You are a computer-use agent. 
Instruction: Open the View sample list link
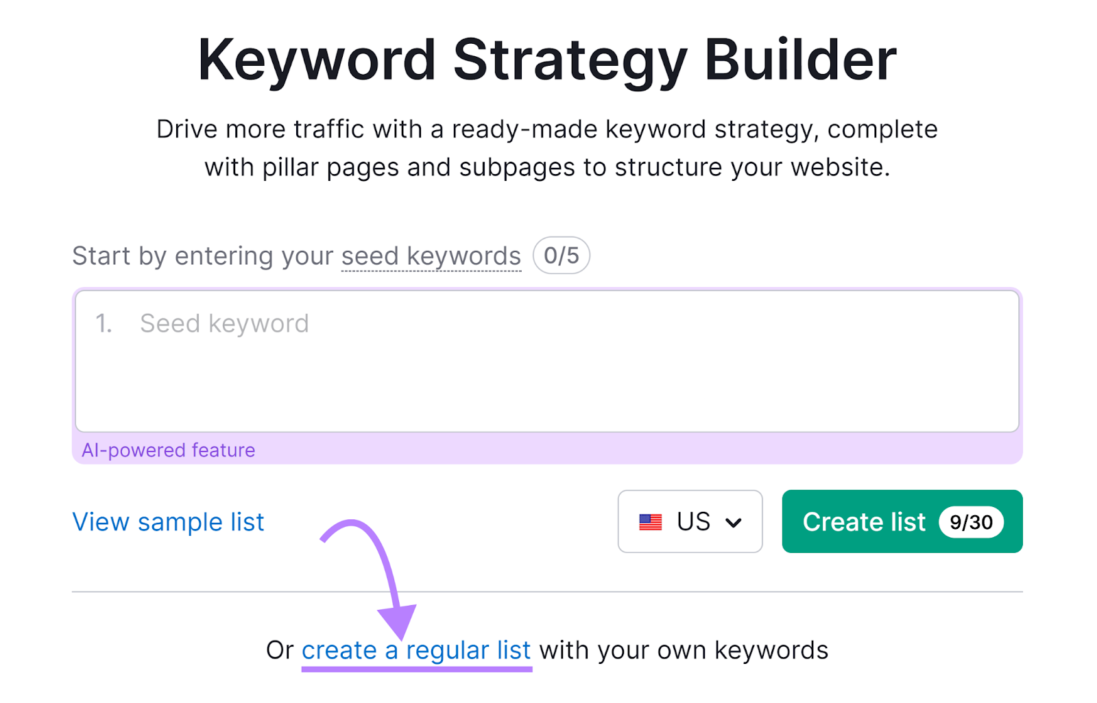[167, 521]
